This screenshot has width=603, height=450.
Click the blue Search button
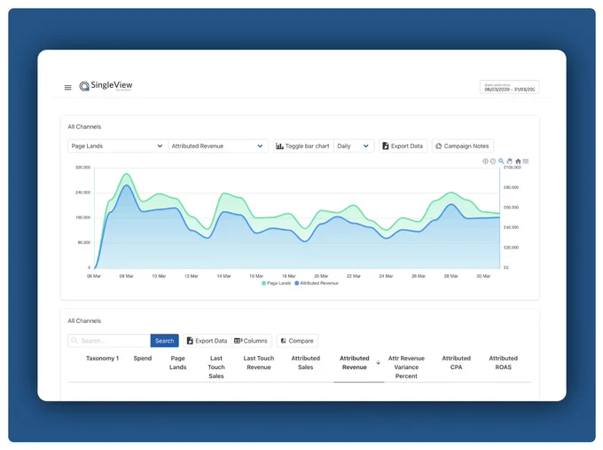165,341
